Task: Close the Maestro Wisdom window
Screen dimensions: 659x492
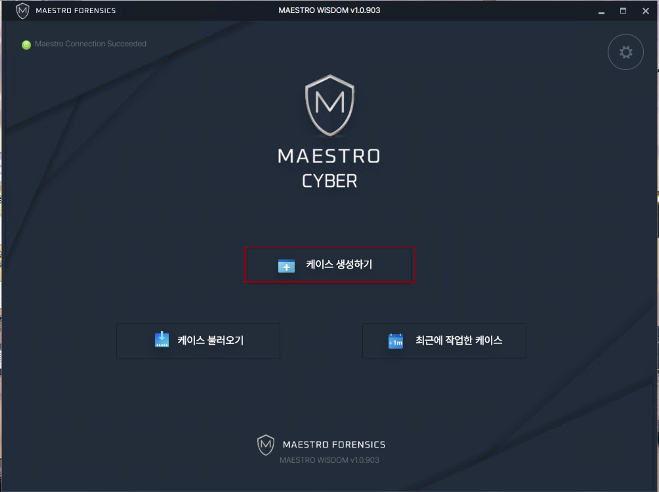Action: [x=646, y=11]
